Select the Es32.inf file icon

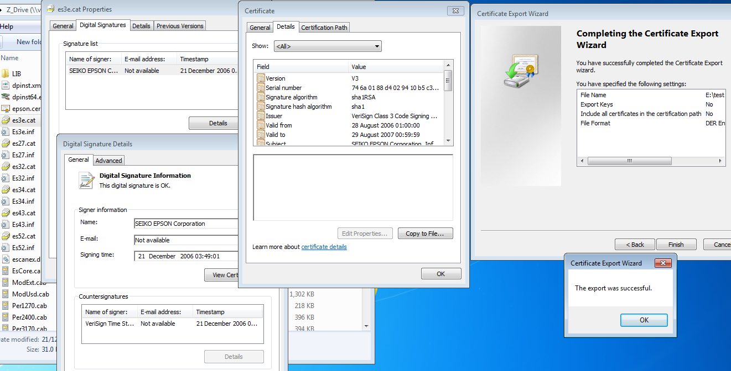coord(6,178)
